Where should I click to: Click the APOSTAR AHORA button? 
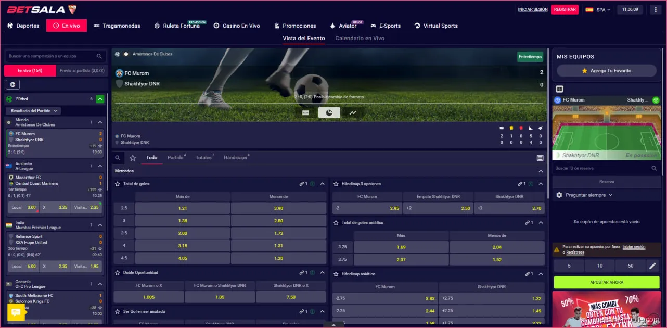607,282
